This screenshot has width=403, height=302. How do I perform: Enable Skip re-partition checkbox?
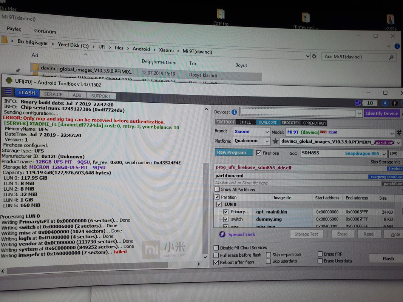coord(268,254)
